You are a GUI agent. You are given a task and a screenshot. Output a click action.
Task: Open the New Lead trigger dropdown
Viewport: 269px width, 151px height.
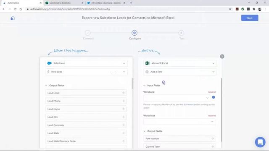[x=86, y=72]
